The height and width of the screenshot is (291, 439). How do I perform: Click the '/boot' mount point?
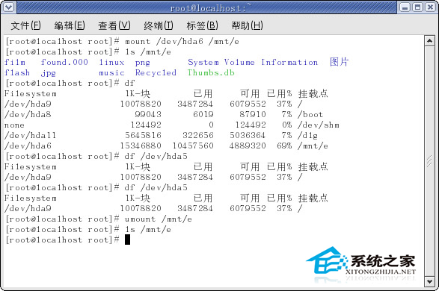(x=310, y=114)
